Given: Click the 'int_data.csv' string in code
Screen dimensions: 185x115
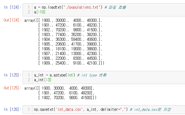Looking at the screenshot, I should pos(69,109).
